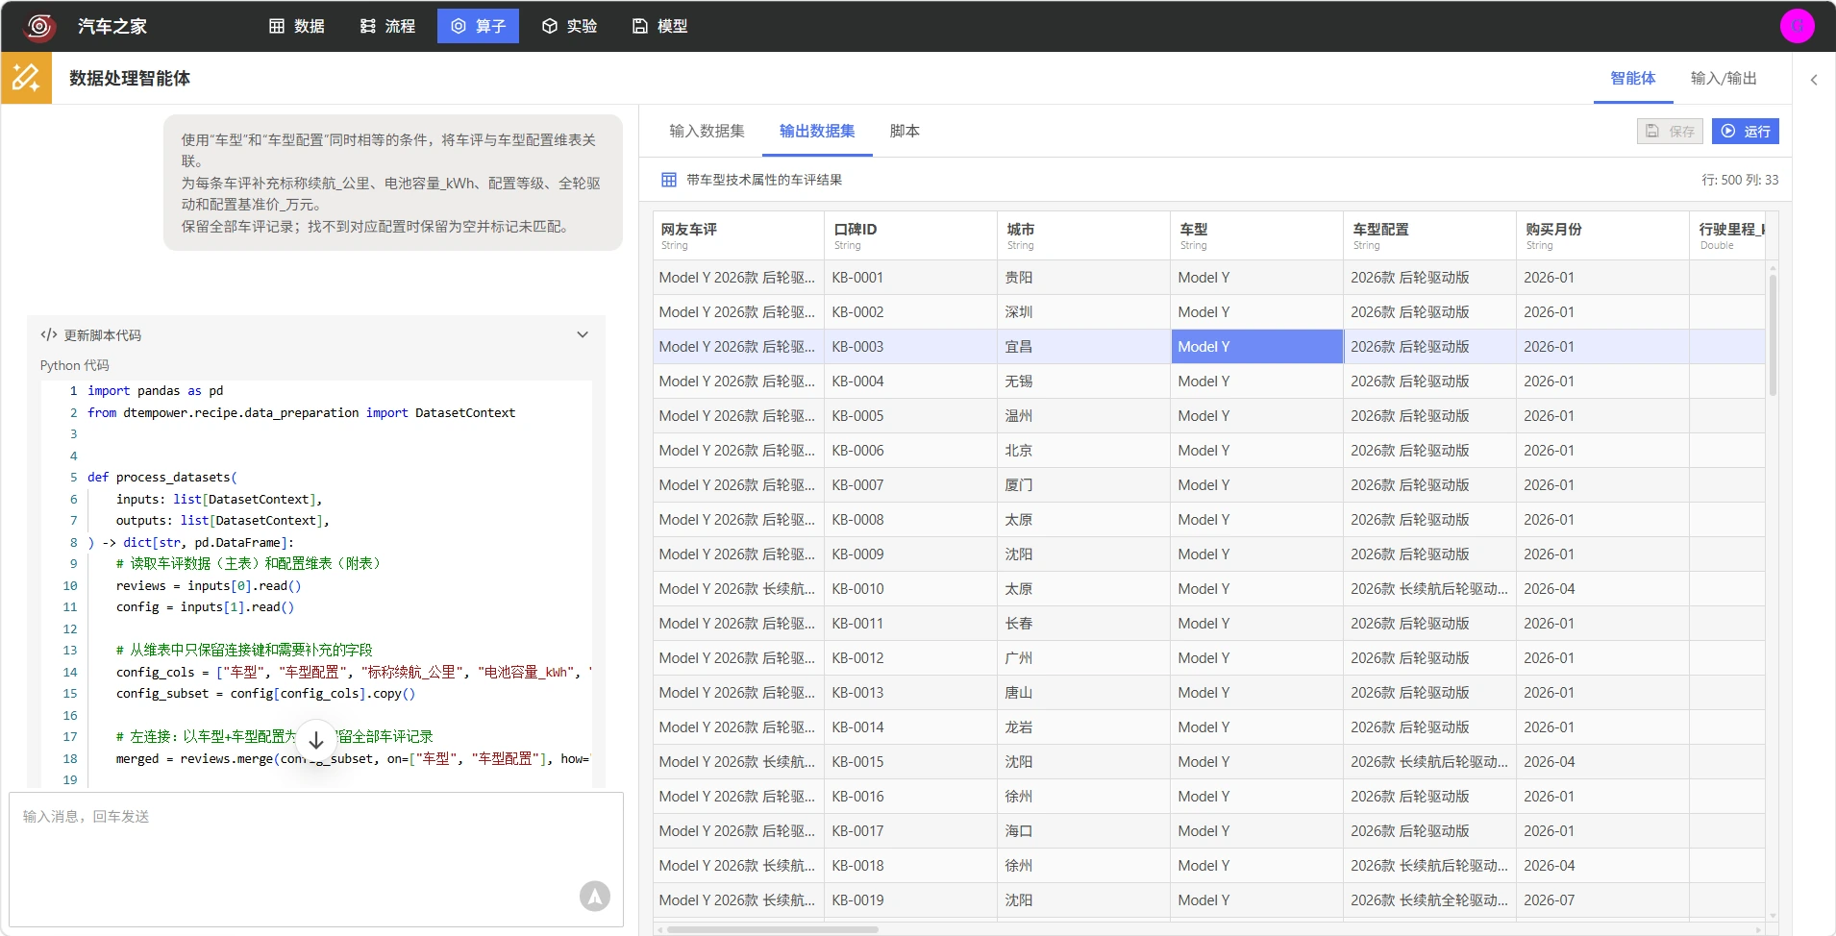The height and width of the screenshot is (936, 1836).
Task: Select the KB-0001 cell
Action: [x=910, y=278]
